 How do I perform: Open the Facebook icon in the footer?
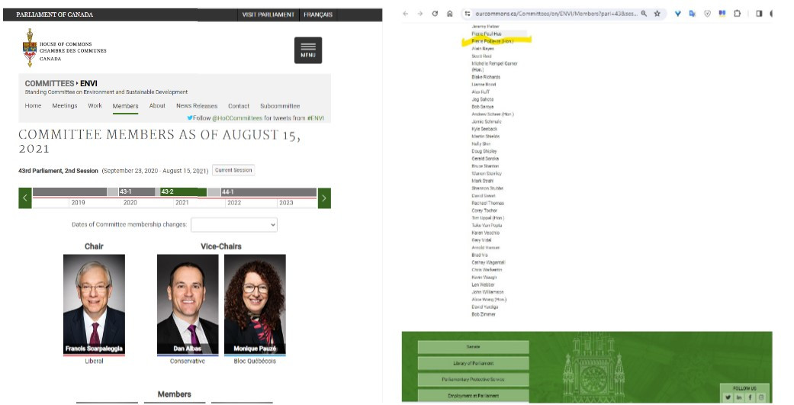(750, 397)
